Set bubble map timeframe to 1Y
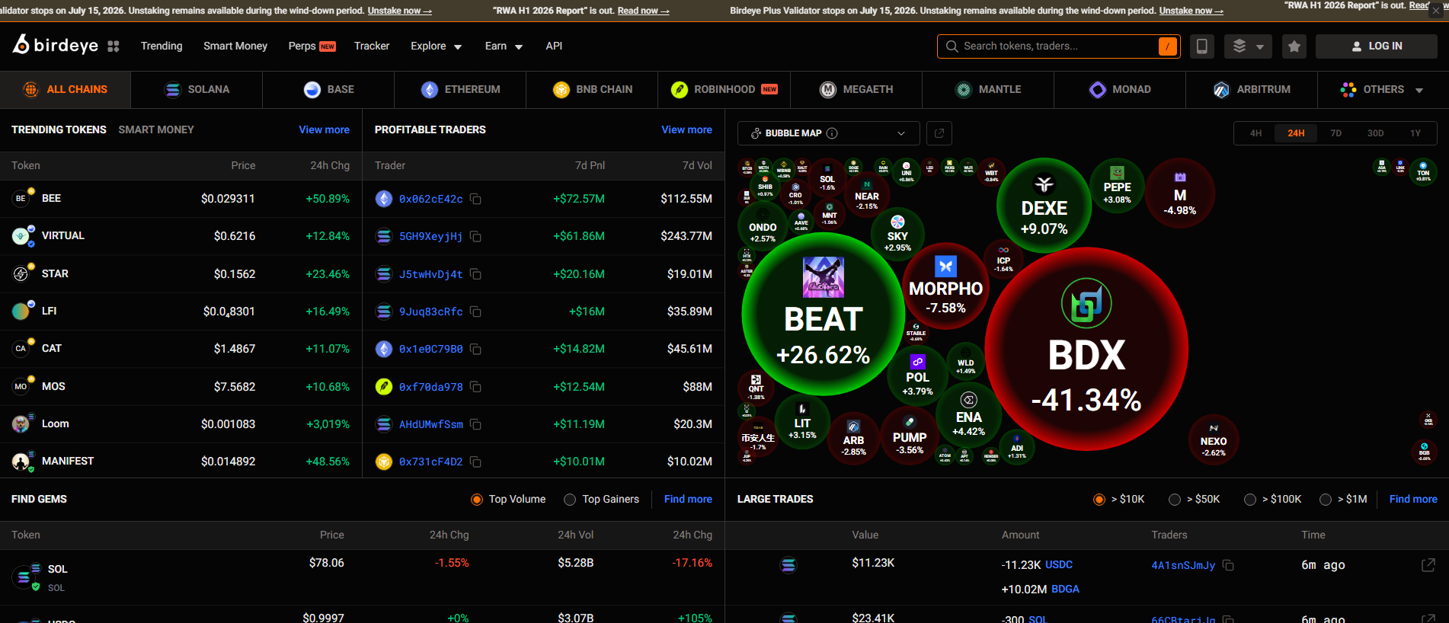1449x623 pixels. point(1415,133)
